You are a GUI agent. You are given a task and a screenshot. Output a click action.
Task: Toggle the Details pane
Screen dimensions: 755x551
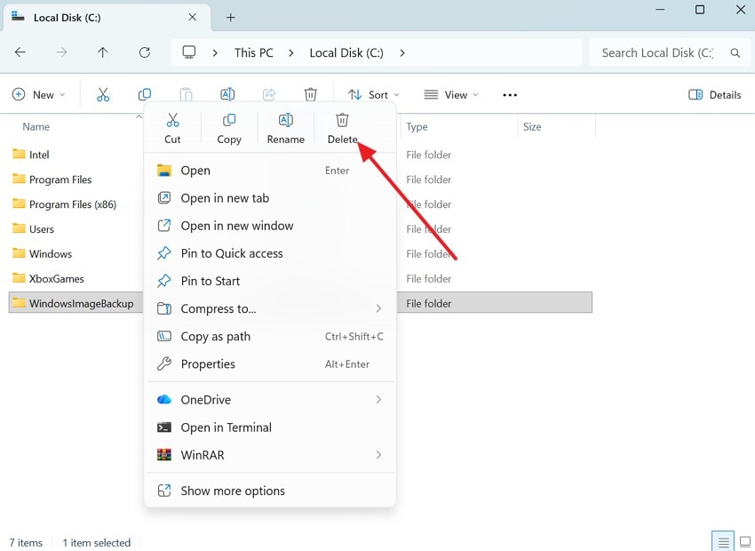714,95
